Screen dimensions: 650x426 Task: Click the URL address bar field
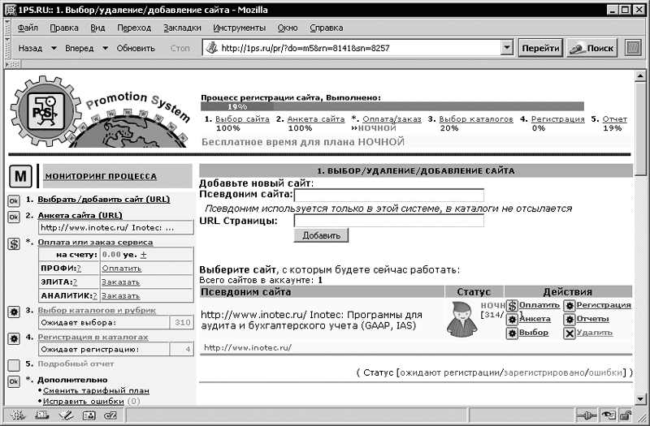[358, 48]
